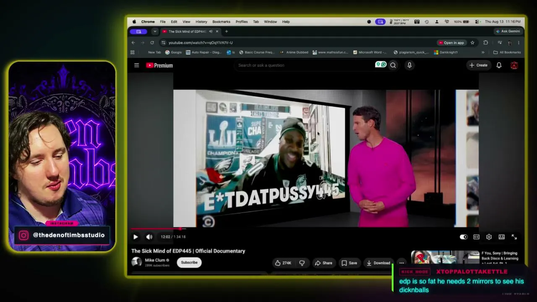537x302 pixels.
Task: Save the video to a playlist
Action: [349, 263]
